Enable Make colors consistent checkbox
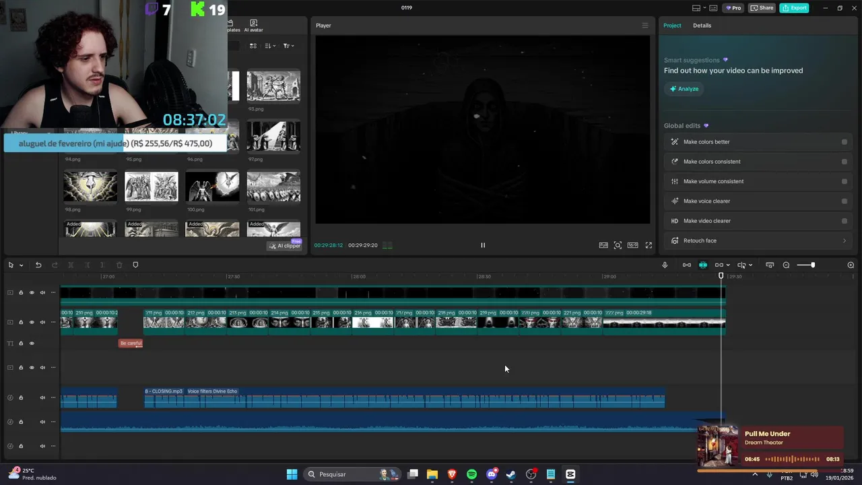 [x=844, y=162]
